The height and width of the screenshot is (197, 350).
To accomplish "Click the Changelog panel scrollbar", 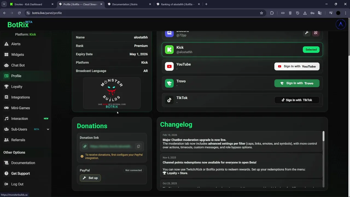I will (323, 136).
